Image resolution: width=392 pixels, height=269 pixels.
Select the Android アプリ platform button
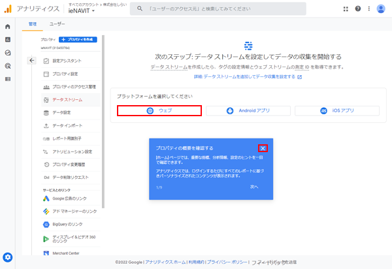click(x=248, y=110)
